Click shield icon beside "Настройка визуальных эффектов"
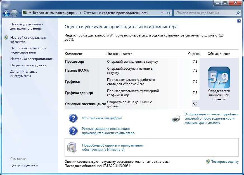This screenshot has height=175, width=244. pos(6,38)
